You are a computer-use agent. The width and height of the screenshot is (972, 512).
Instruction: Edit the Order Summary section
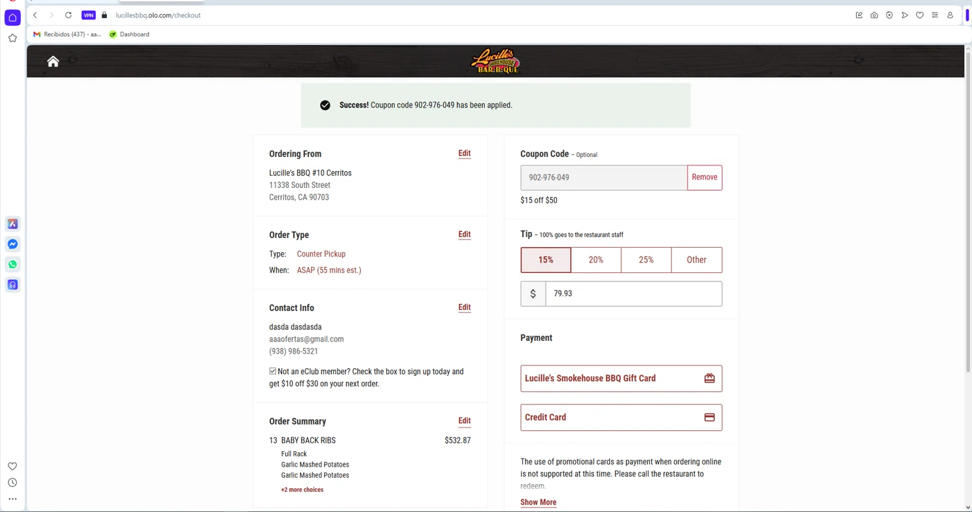point(465,421)
